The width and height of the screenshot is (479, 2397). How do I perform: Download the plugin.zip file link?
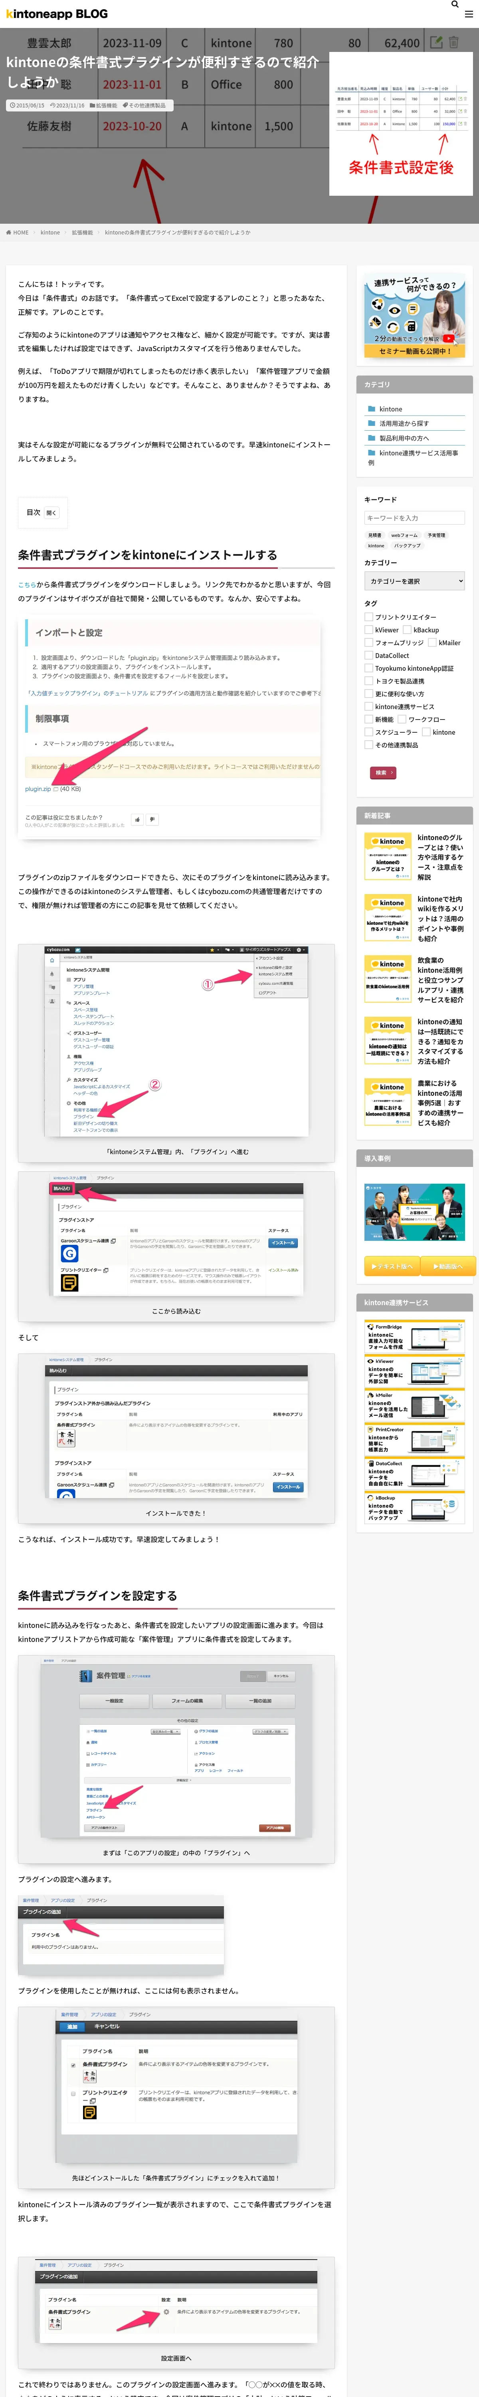(38, 789)
